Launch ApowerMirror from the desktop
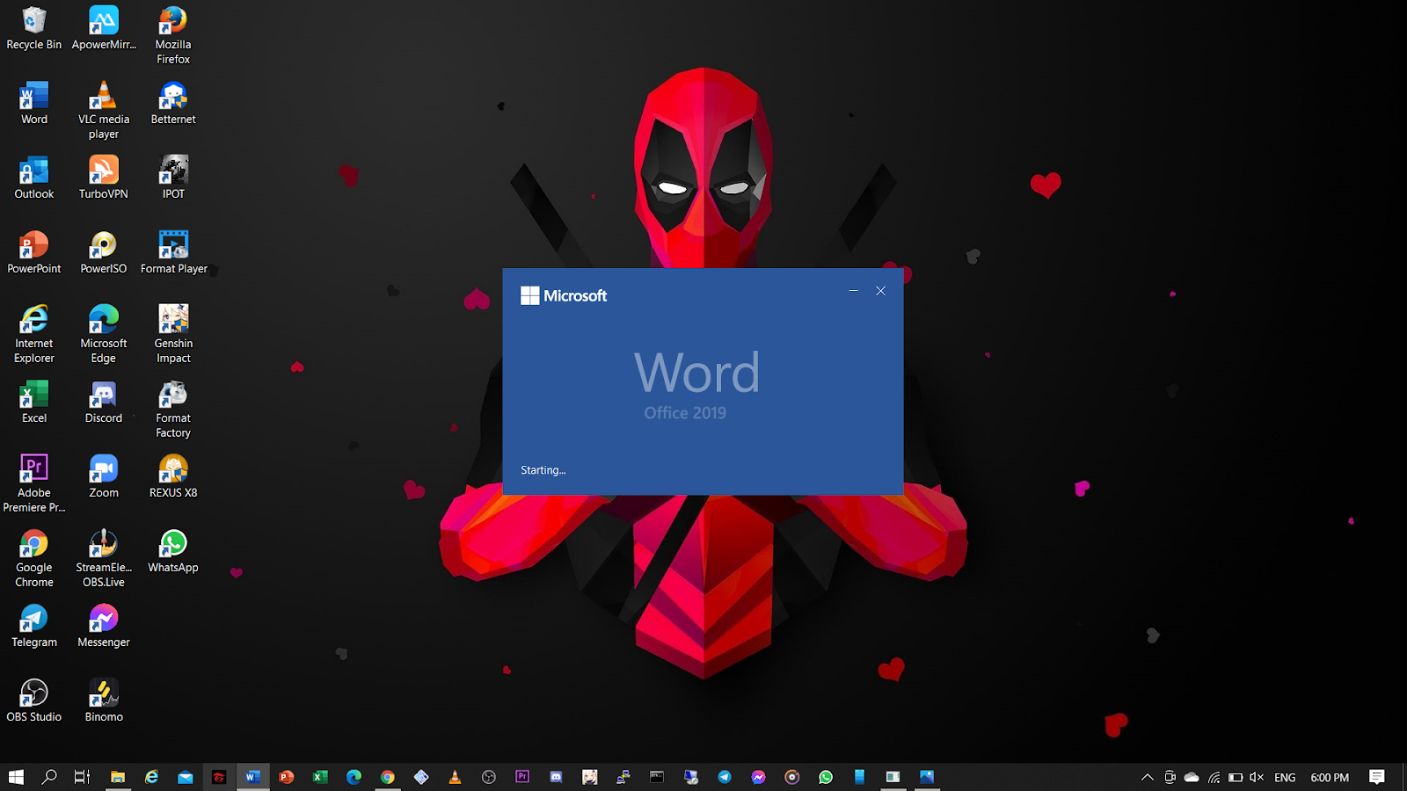Viewport: 1407px width, 791px height. pyautogui.click(x=104, y=28)
